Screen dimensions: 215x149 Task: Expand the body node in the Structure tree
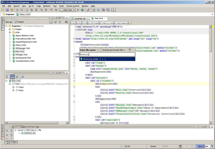coord(13,90)
